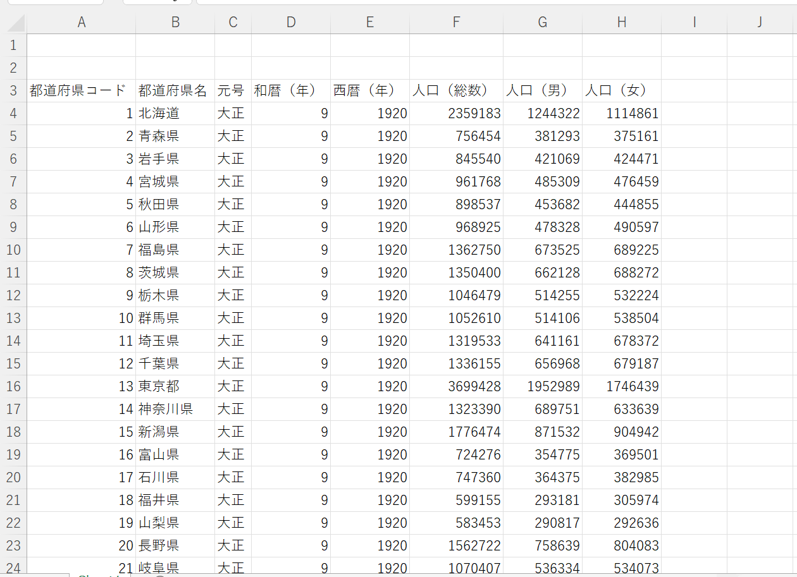
Task: Select the 西暦（年） header cell
Action: pos(369,90)
